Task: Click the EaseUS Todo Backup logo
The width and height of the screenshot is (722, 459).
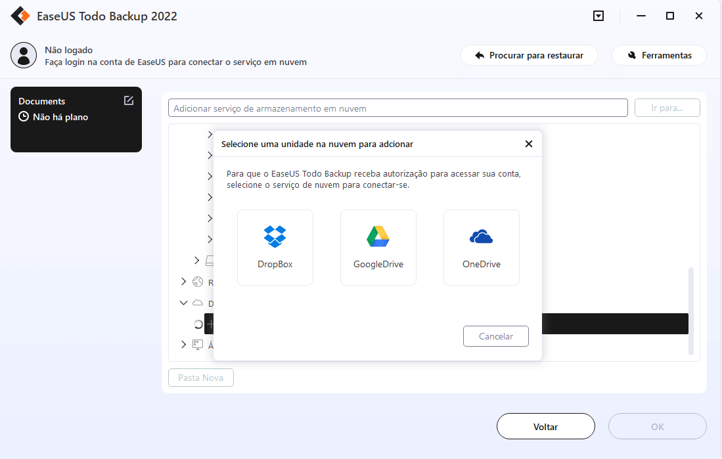Action: pyautogui.click(x=20, y=16)
